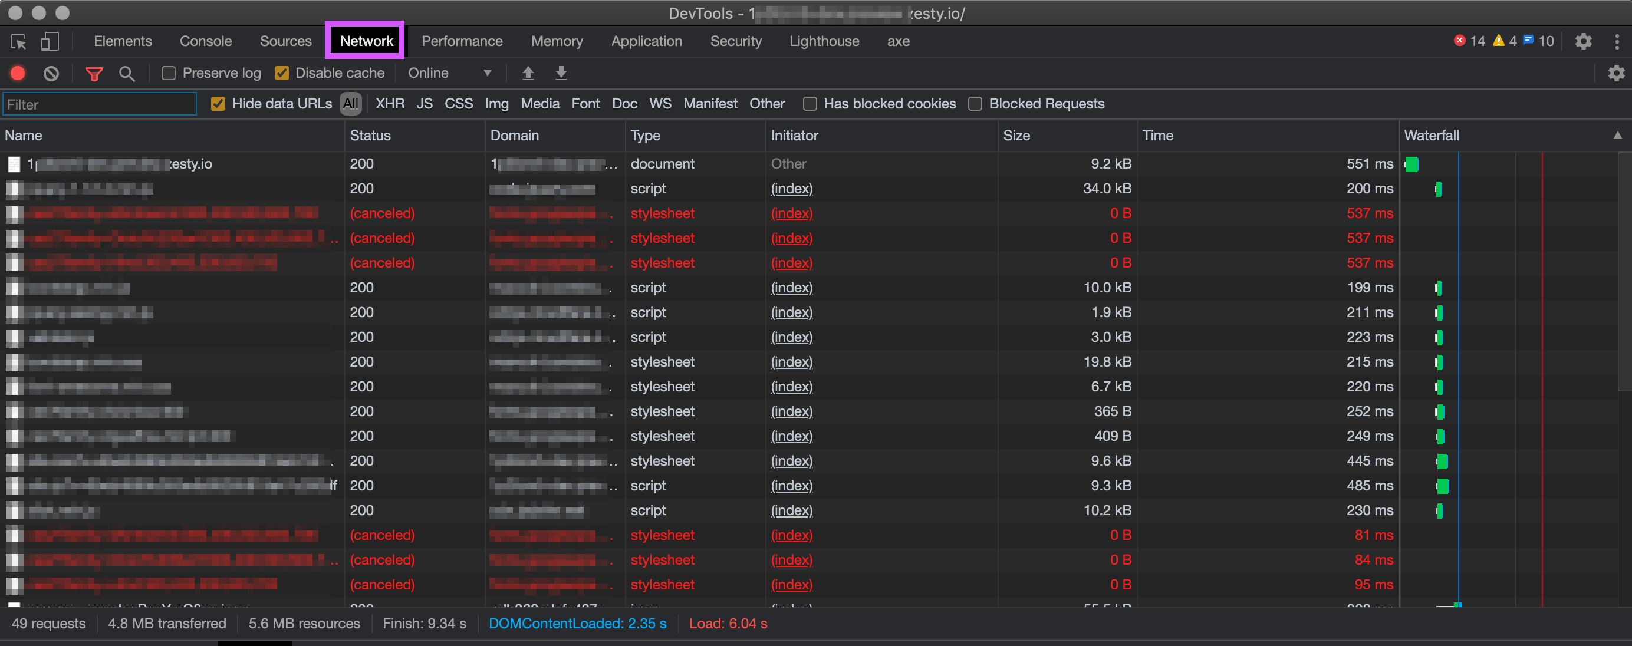Image resolution: width=1632 pixels, height=646 pixels.
Task: Export HAR file with download arrow
Action: pyautogui.click(x=561, y=74)
